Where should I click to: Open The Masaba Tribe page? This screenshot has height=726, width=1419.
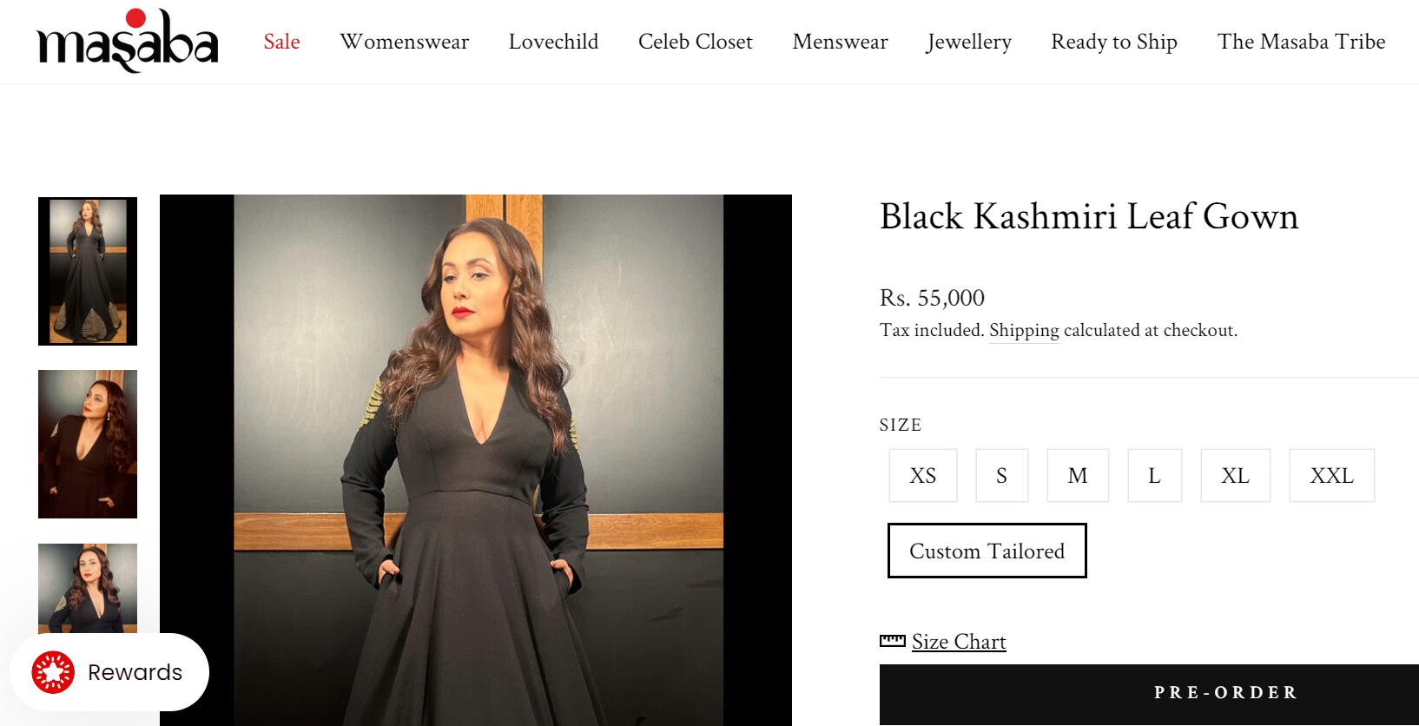[x=1301, y=41]
